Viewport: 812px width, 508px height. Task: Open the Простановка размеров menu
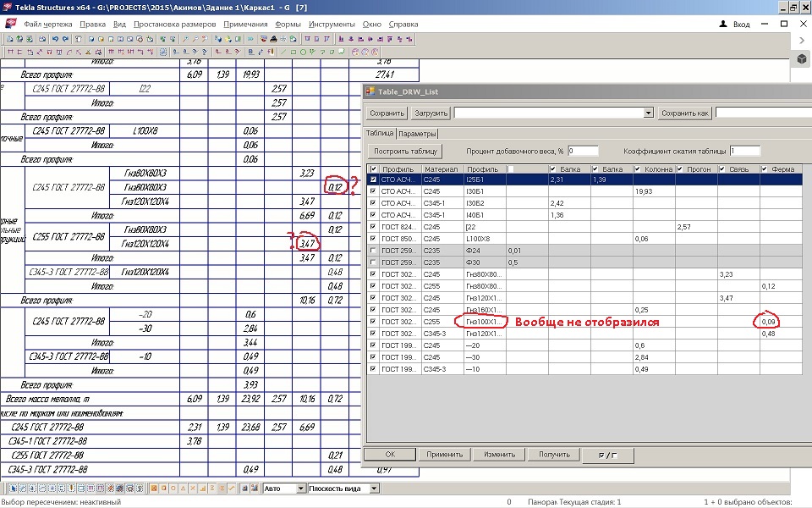pos(174,25)
